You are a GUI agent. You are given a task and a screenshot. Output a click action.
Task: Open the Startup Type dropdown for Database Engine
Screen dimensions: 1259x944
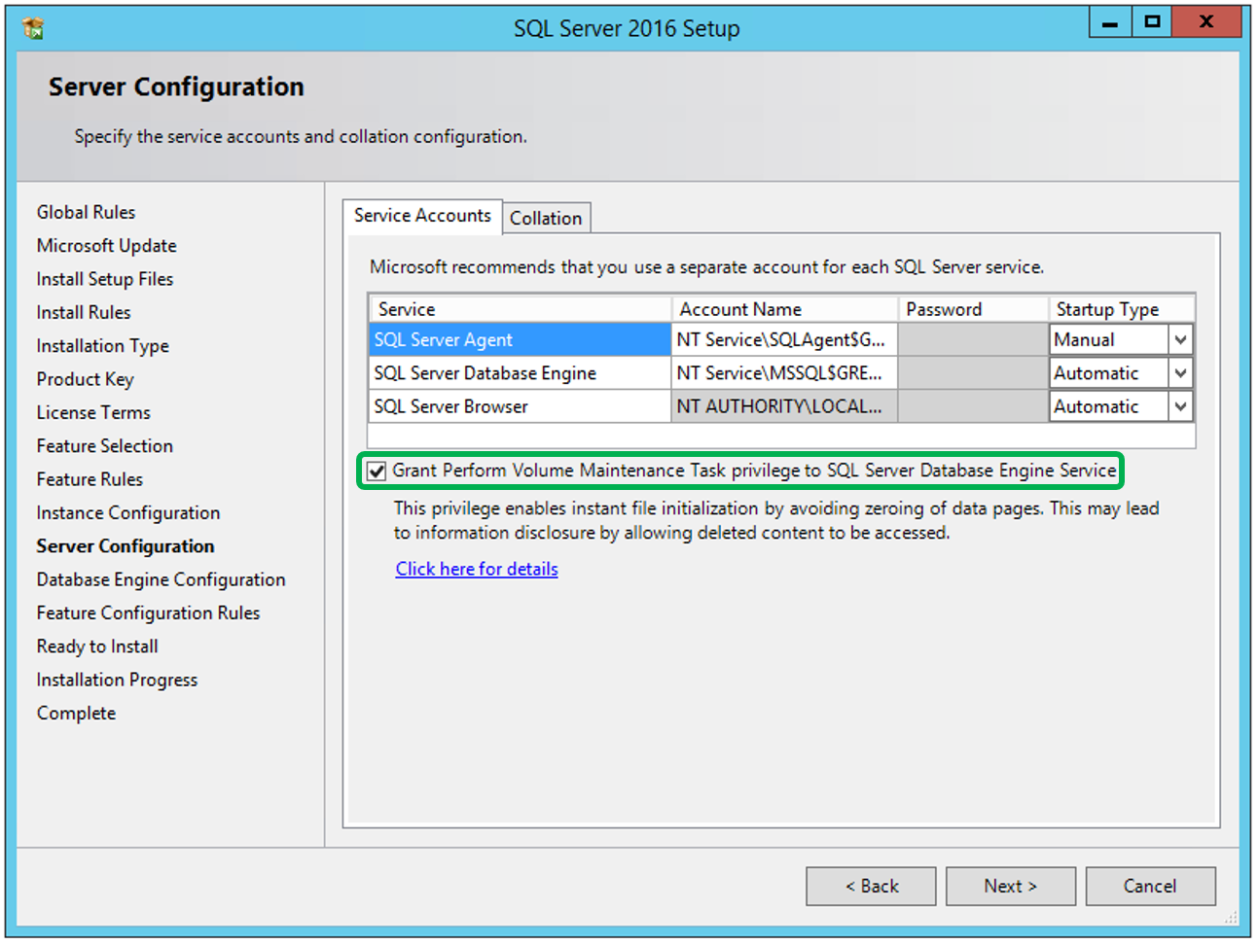point(1180,372)
